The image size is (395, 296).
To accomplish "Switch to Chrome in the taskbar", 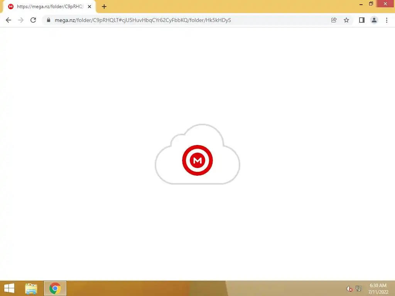I will coord(55,288).
